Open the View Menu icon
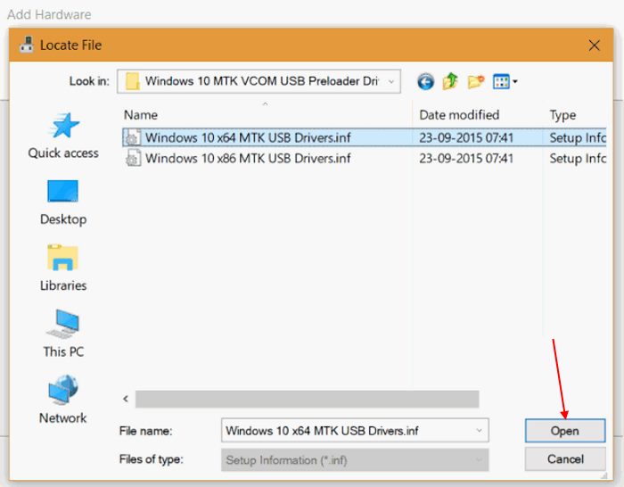 click(x=505, y=82)
